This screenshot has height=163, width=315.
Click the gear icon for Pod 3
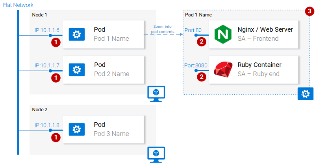[77, 129]
